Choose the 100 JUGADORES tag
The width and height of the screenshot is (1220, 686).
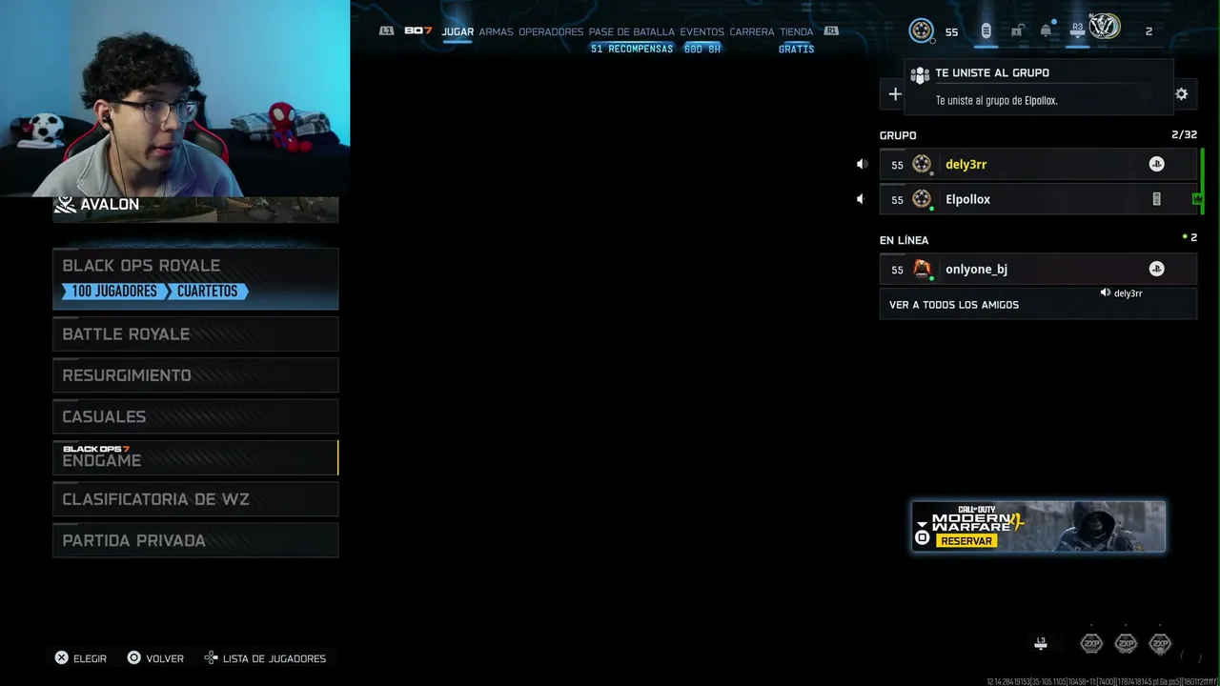point(114,291)
